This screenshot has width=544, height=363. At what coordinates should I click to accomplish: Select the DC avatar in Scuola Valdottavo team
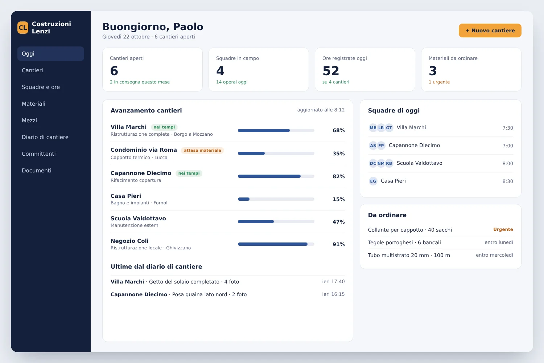(x=373, y=163)
